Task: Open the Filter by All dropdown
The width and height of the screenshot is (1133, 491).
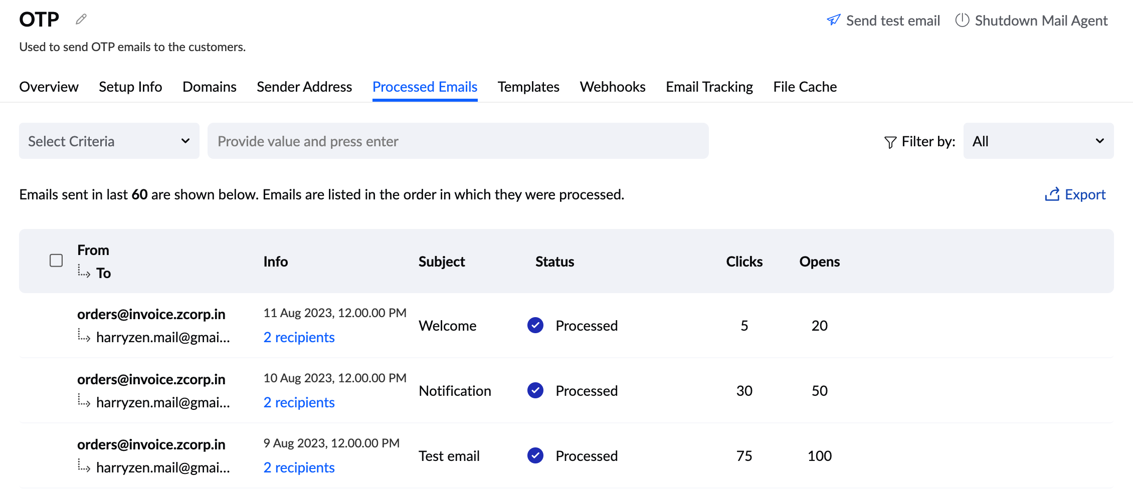Action: (x=1038, y=141)
